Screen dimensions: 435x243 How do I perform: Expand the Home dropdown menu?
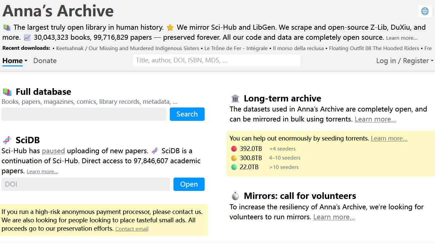[x=15, y=61]
